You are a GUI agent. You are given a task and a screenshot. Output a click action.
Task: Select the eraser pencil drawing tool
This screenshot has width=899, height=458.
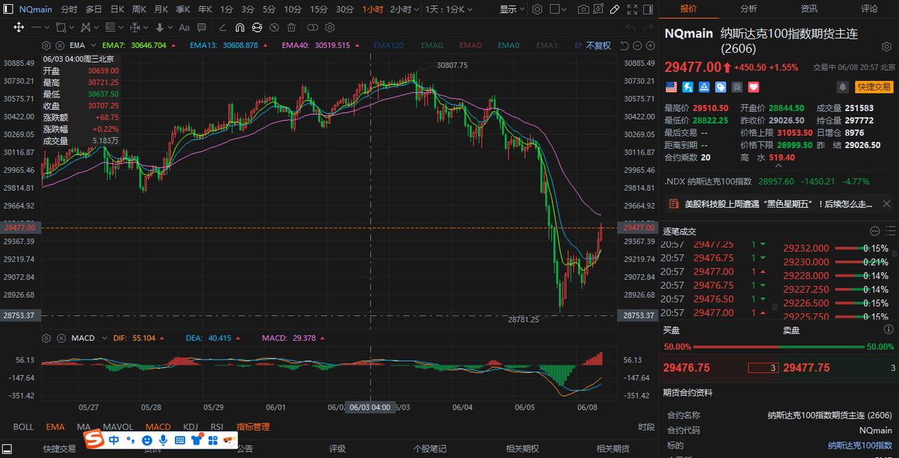pyautogui.click(x=223, y=27)
